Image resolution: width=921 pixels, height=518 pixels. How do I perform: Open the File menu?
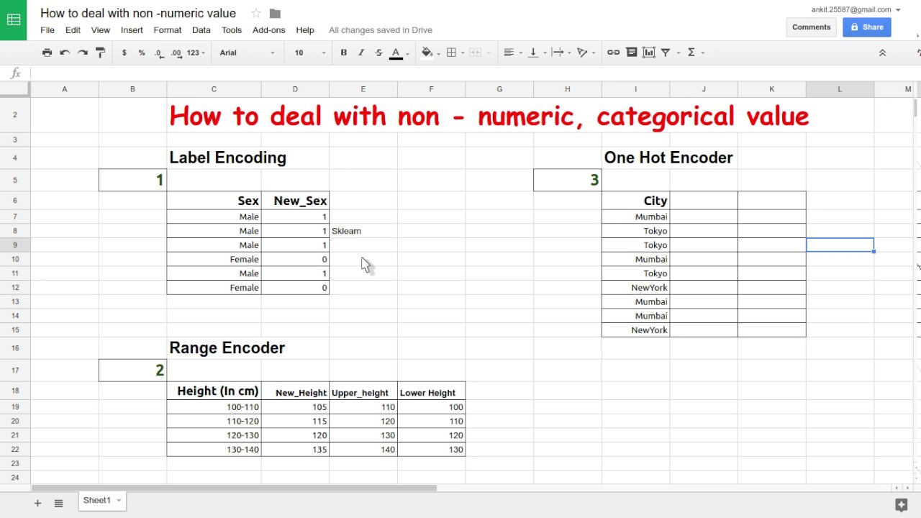pyautogui.click(x=47, y=30)
